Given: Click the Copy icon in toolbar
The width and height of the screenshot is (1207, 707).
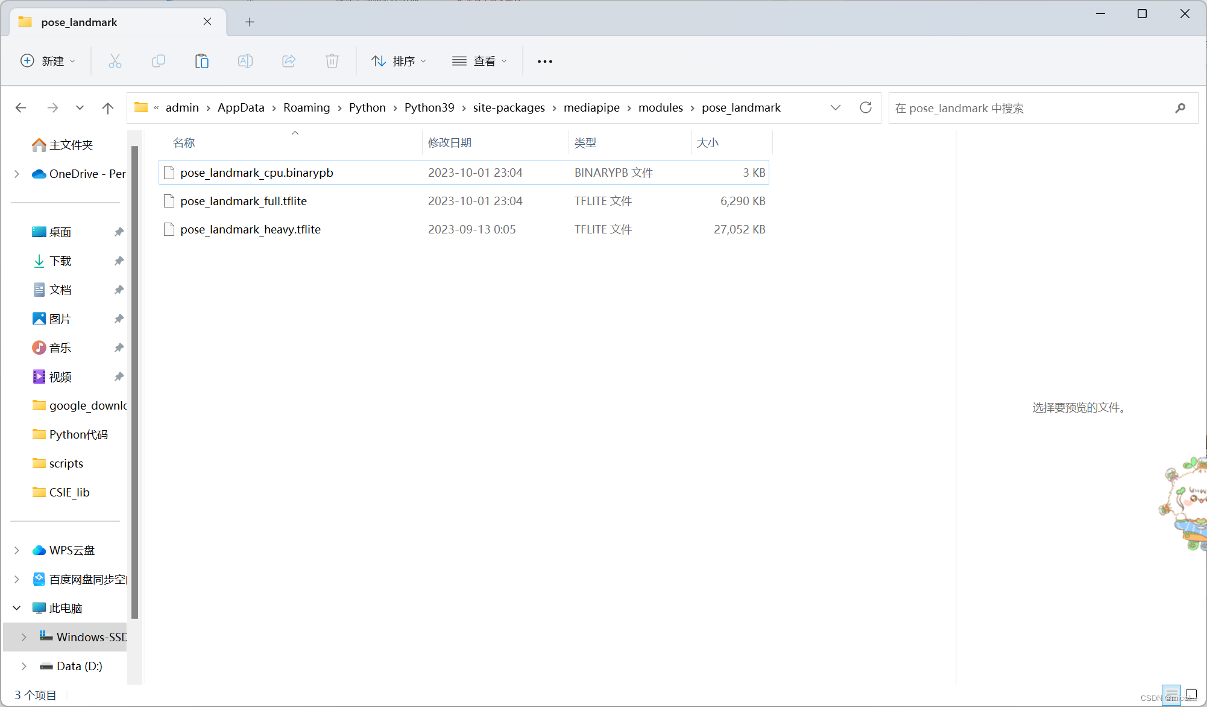Looking at the screenshot, I should coord(159,61).
